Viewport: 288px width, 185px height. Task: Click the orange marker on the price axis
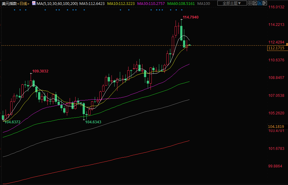point(286,45)
